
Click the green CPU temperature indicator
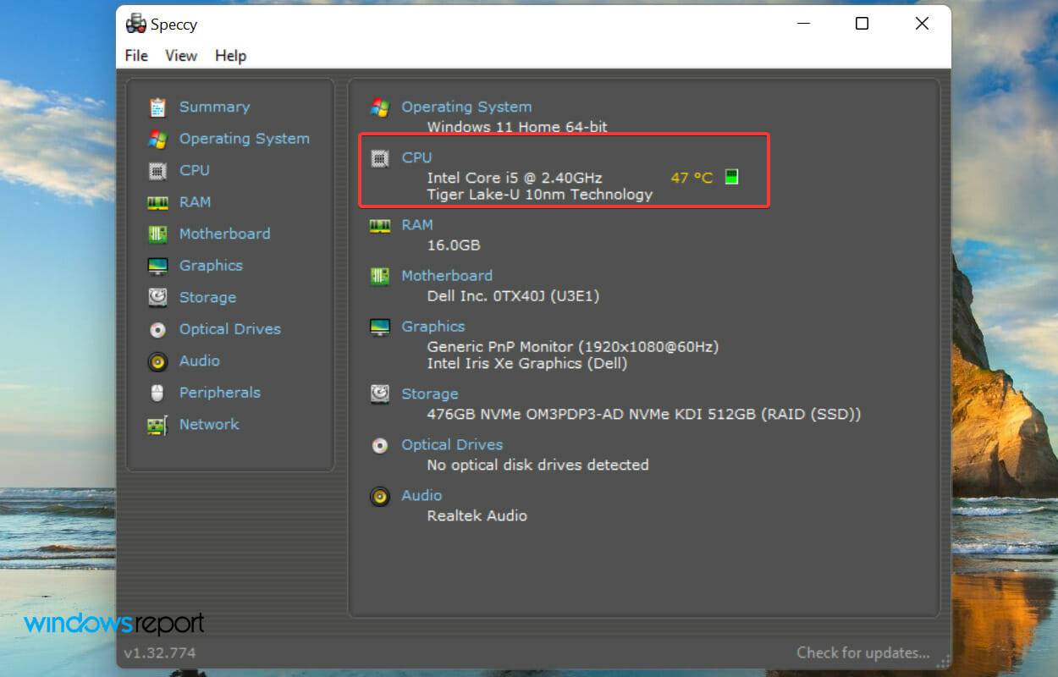point(731,177)
